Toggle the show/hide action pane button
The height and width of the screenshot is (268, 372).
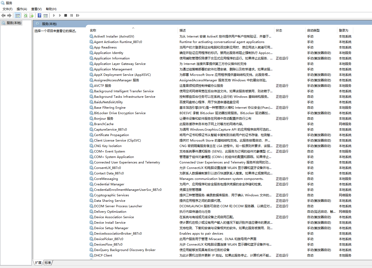46,16
